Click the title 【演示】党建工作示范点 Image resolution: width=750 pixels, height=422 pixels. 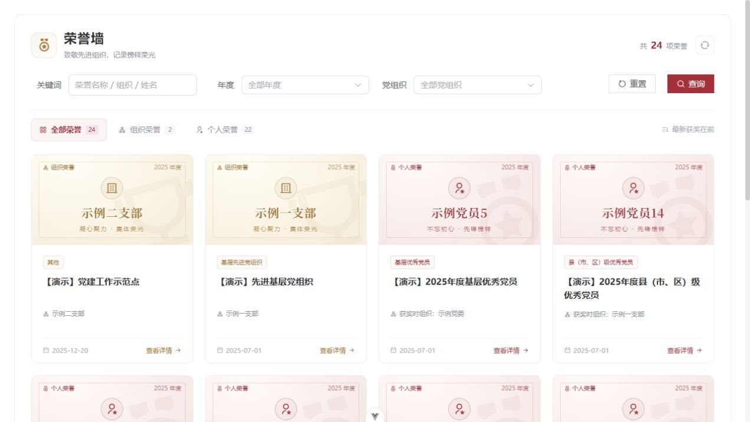tap(91, 282)
